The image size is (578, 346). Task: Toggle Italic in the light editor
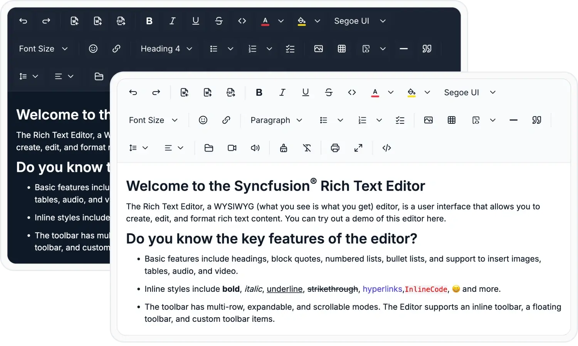tap(282, 93)
